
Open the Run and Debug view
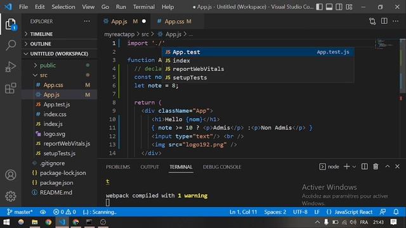(11, 66)
